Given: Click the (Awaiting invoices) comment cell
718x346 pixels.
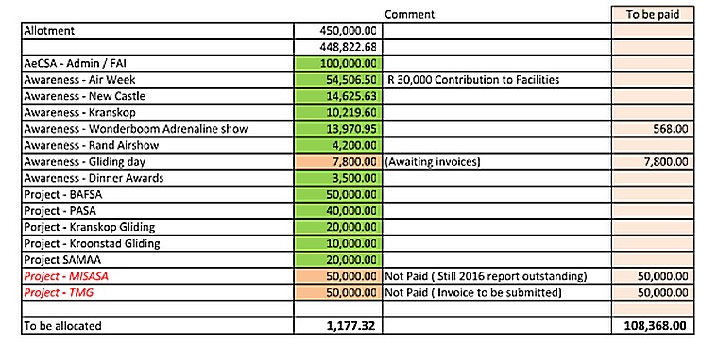Looking at the screenshot, I should (497, 162).
